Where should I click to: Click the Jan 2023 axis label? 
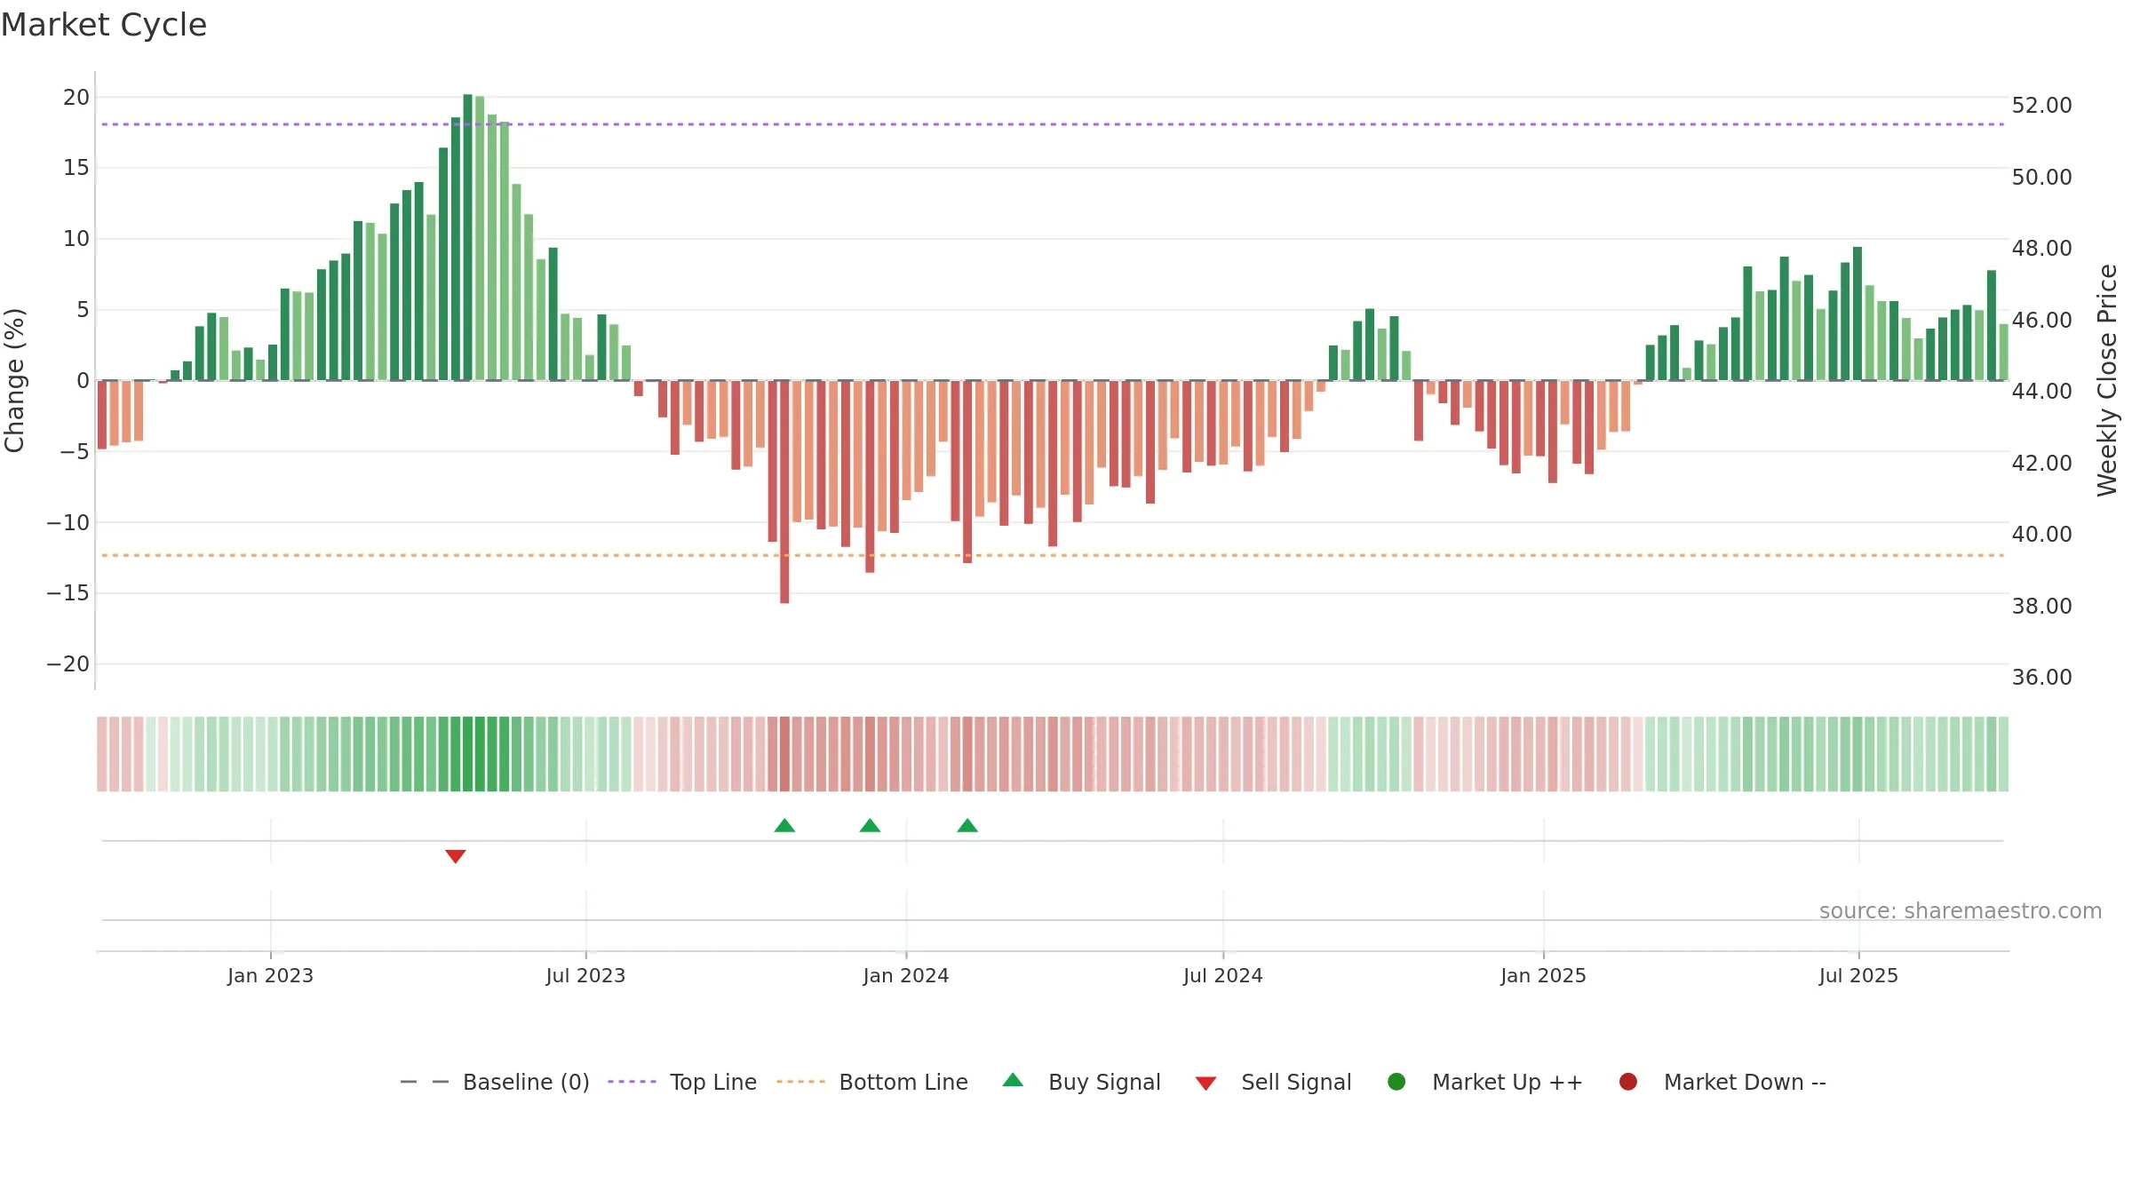tap(270, 976)
